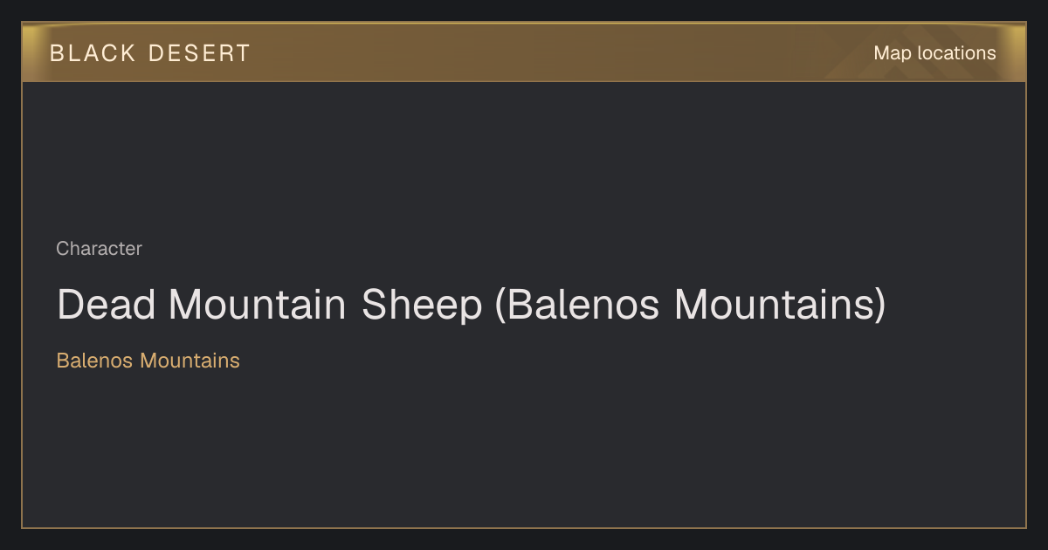This screenshot has width=1048, height=550.
Task: Click the word Balenos in the gold subtitle
Action: pos(95,360)
